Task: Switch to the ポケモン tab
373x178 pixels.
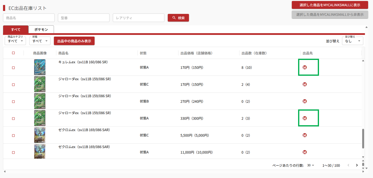Action: (41, 30)
